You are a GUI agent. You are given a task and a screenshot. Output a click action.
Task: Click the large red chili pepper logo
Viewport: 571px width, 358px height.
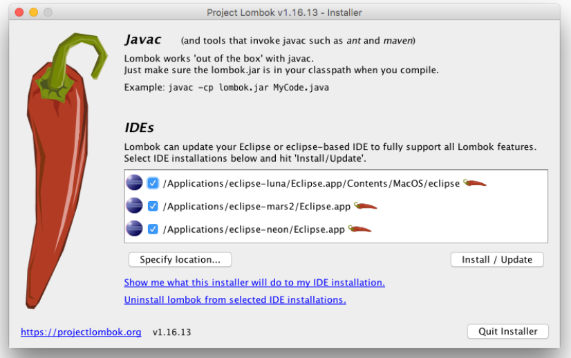click(x=63, y=171)
